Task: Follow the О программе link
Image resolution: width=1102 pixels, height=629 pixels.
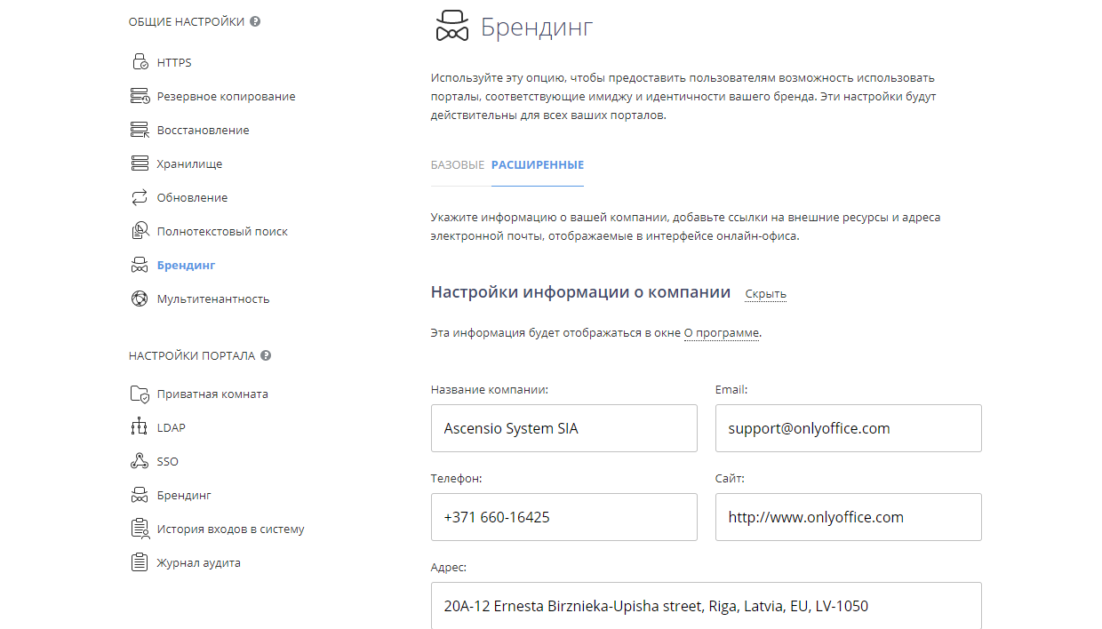Action: pyautogui.click(x=722, y=333)
